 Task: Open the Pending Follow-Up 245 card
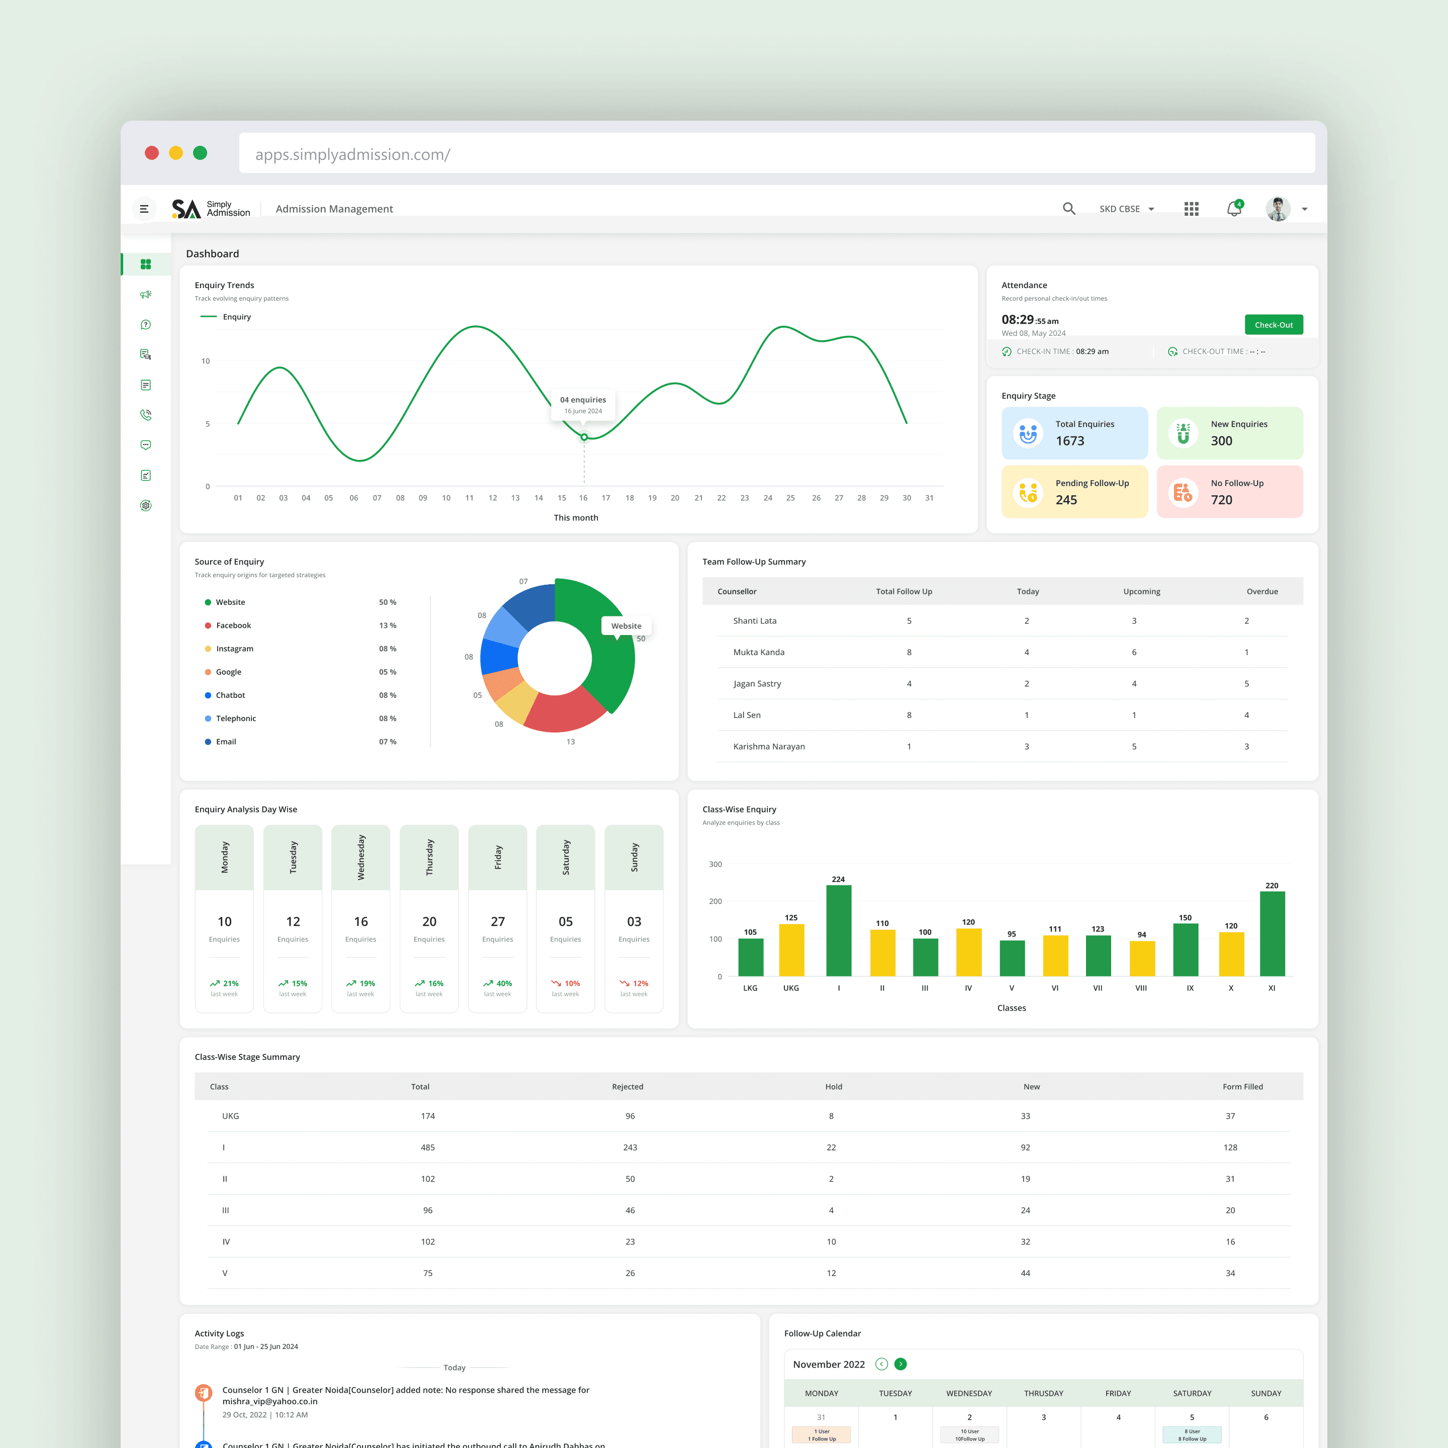click(1074, 492)
